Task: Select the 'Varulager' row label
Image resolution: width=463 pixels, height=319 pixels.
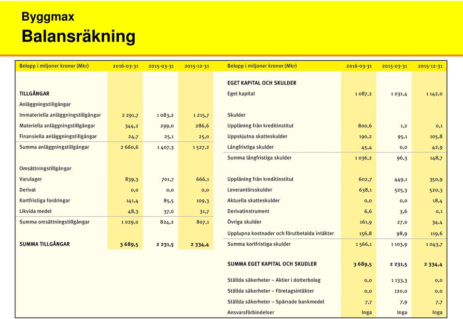Action: click(30, 179)
